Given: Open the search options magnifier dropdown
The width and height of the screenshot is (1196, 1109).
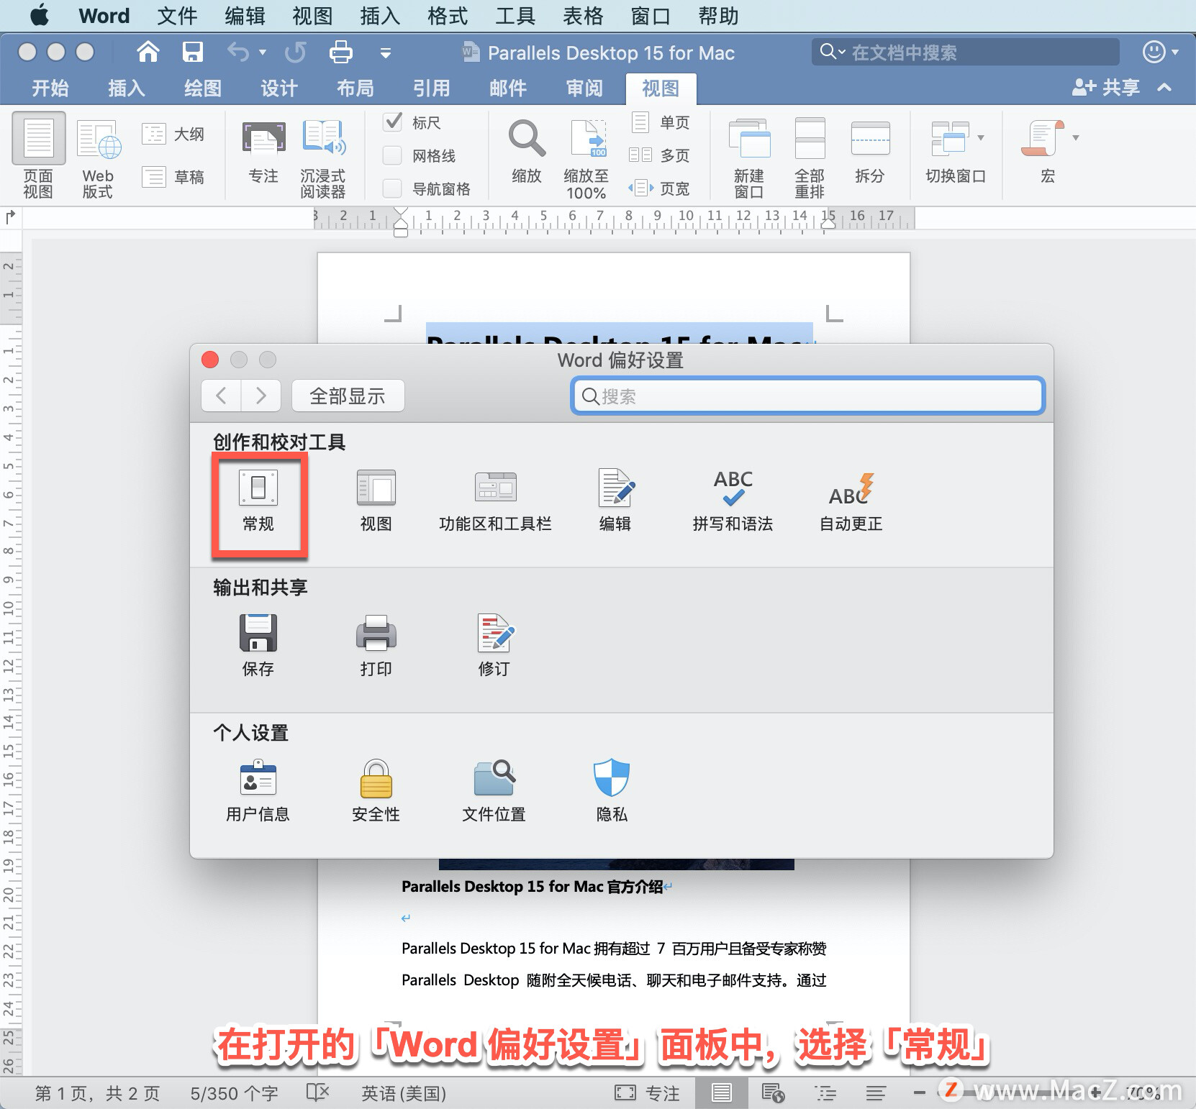Looking at the screenshot, I should point(833,52).
